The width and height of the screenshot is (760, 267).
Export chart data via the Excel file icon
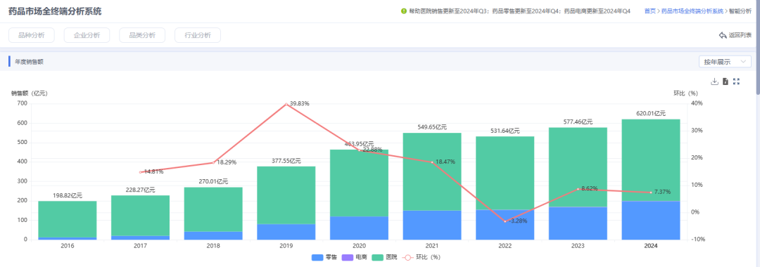click(725, 82)
